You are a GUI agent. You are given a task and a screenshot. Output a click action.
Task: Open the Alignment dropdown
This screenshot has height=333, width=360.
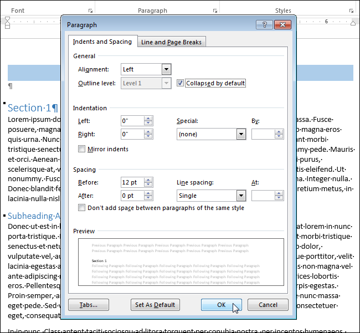click(166, 69)
